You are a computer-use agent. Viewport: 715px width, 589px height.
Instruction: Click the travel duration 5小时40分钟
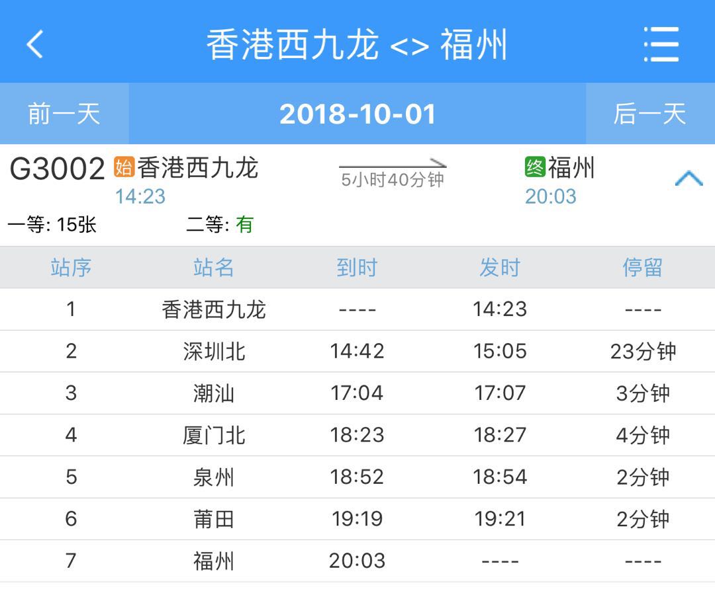point(393,179)
